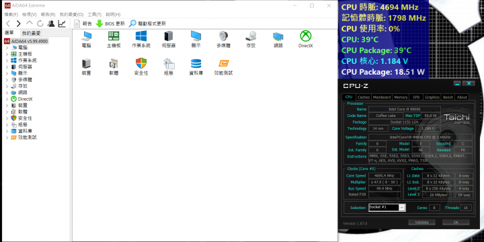Open the 顯示 display icon in main pane
Image resolution: width=484 pixels, height=242 pixels.
click(196, 36)
